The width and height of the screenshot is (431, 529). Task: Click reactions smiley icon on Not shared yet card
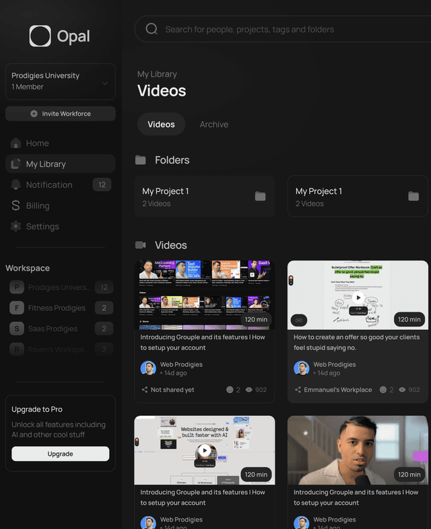pyautogui.click(x=230, y=390)
